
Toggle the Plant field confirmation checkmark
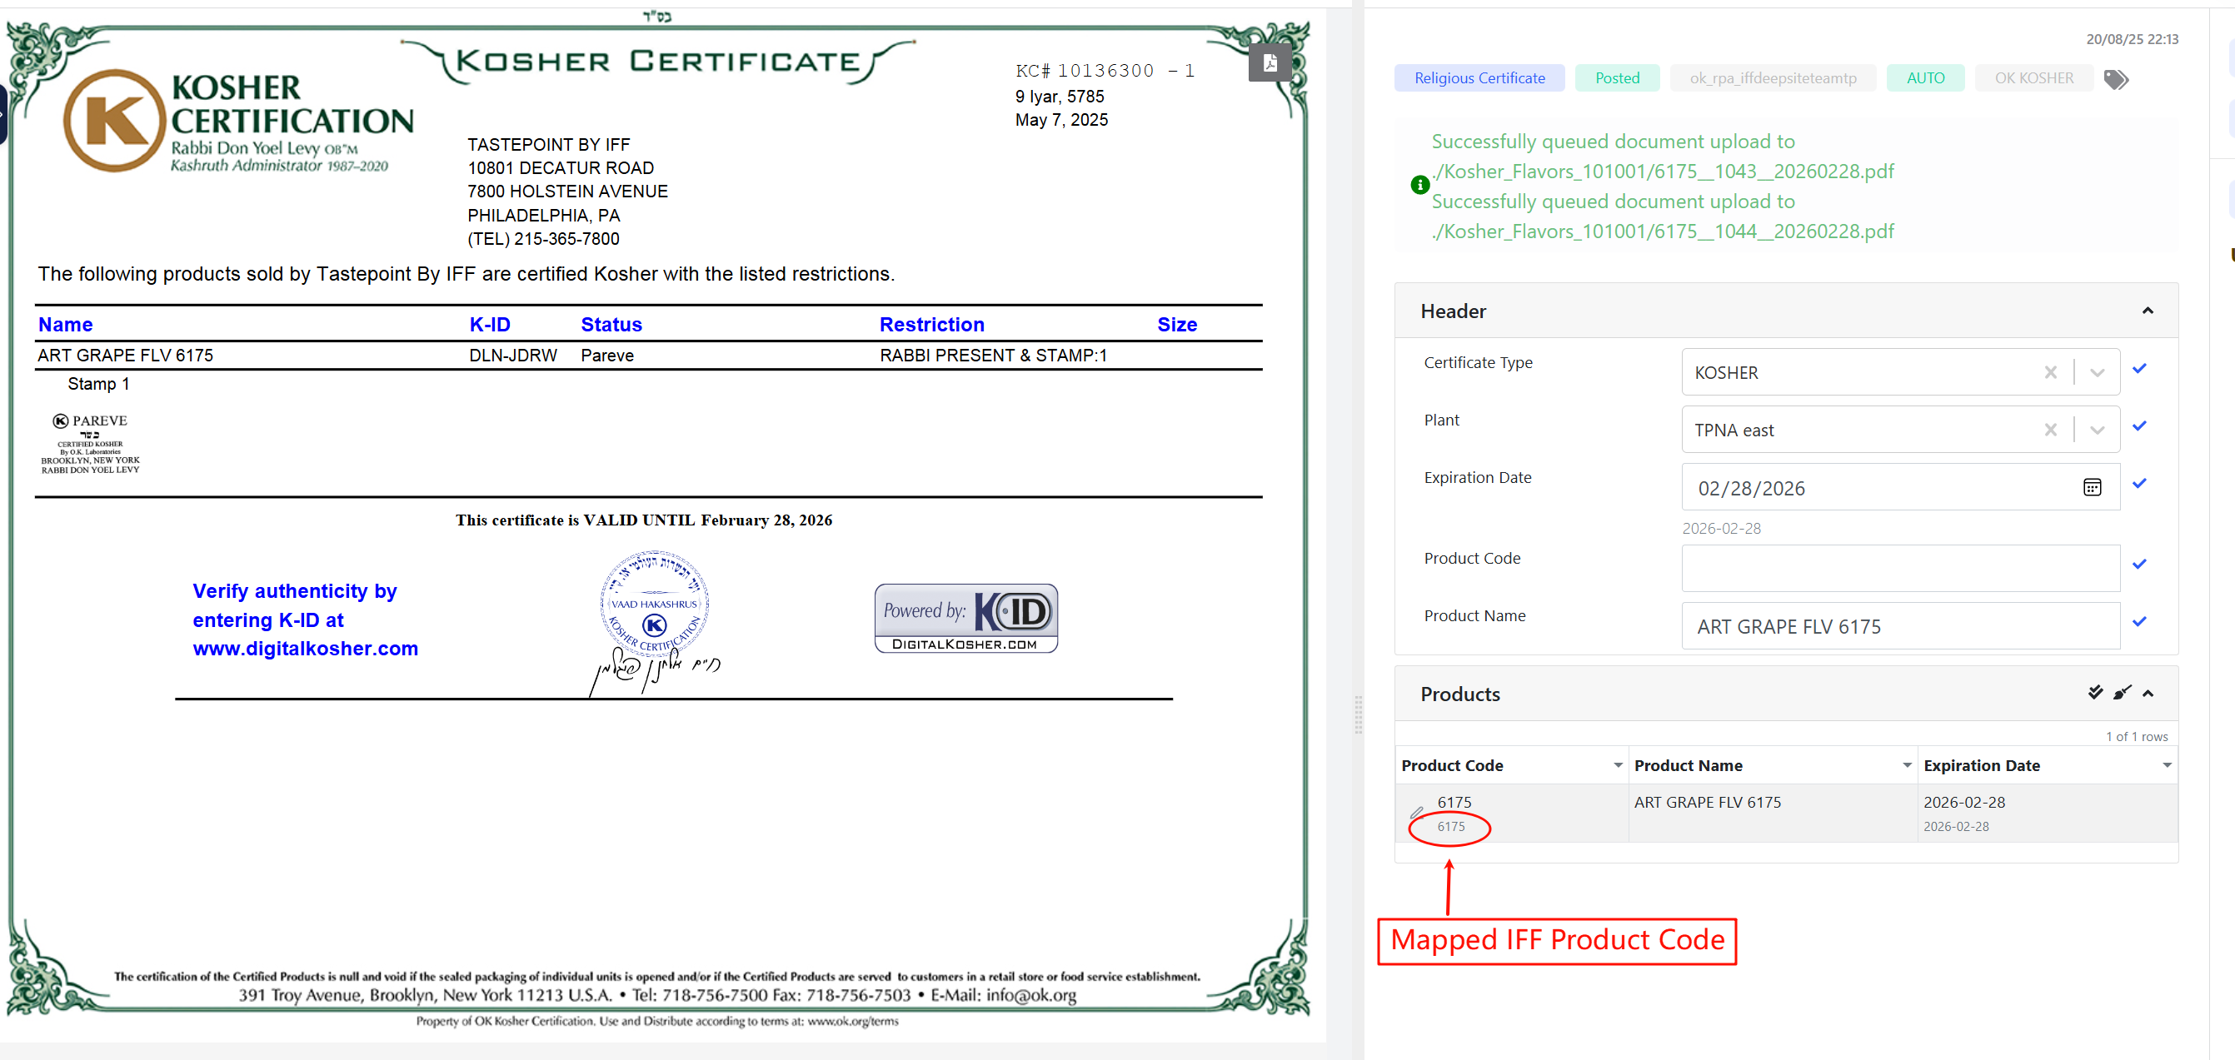pyautogui.click(x=2139, y=425)
